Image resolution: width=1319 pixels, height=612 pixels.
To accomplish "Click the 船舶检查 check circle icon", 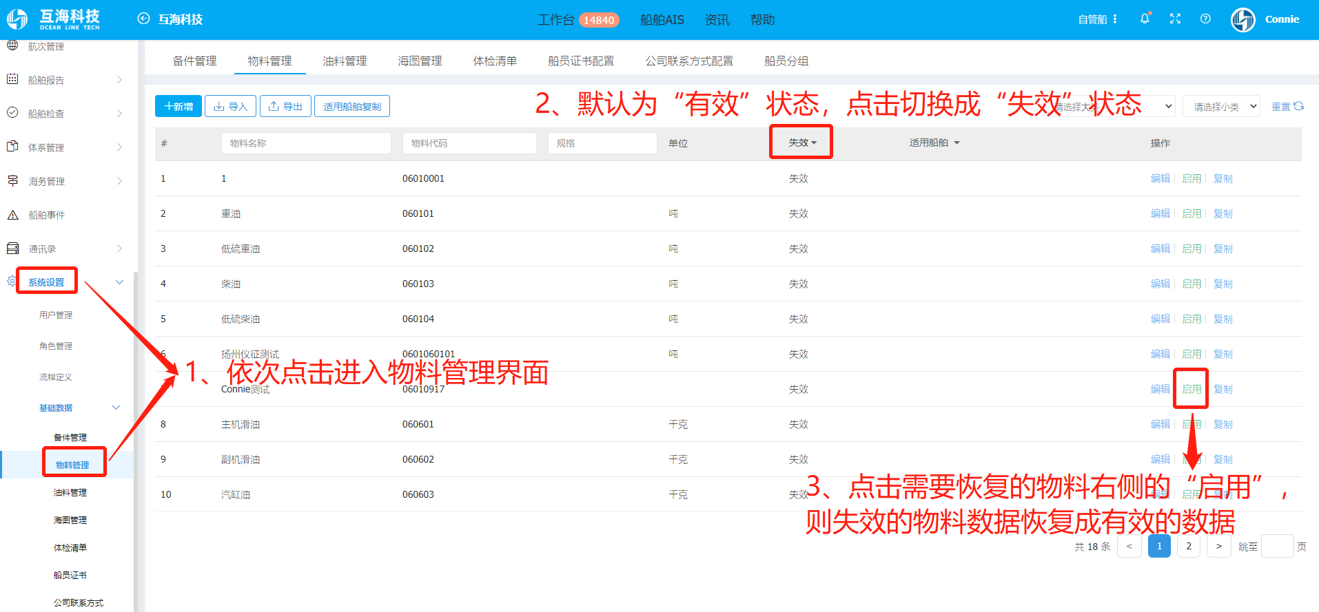I will [12, 113].
